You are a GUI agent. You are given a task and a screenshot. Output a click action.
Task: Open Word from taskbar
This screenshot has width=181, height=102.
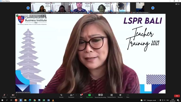point(48,100)
